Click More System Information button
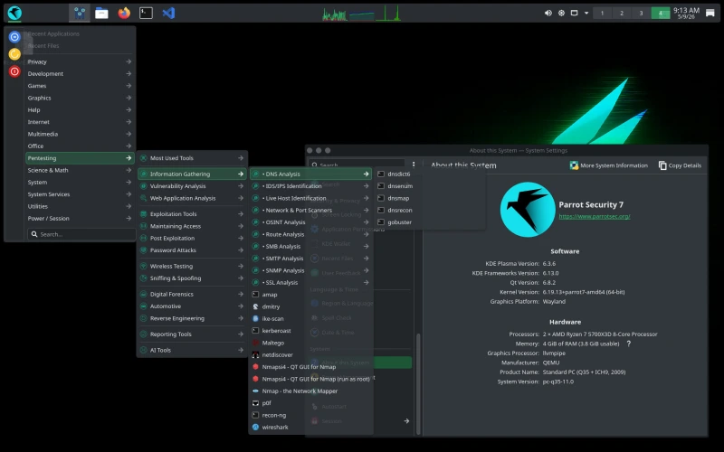The width and height of the screenshot is (724, 452). [x=608, y=165]
